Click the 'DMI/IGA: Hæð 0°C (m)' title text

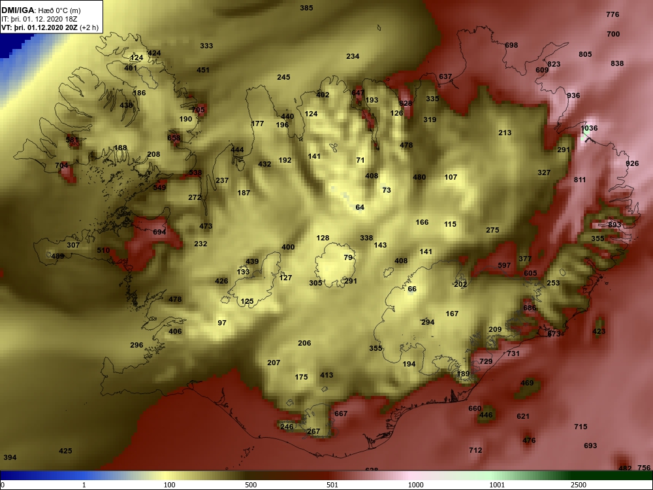coord(41,10)
